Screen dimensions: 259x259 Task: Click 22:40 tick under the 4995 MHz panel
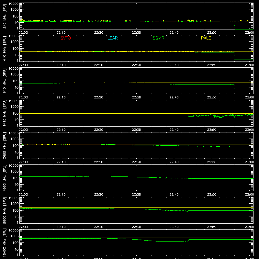pos(174,195)
